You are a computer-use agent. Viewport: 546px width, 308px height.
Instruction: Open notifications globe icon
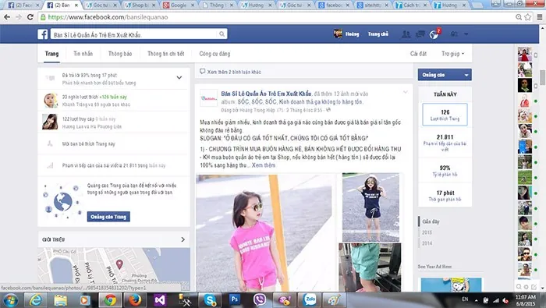(434, 34)
